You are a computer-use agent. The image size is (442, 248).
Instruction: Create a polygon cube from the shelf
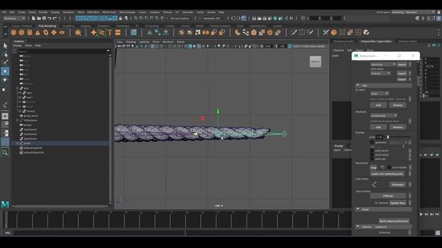(21, 32)
